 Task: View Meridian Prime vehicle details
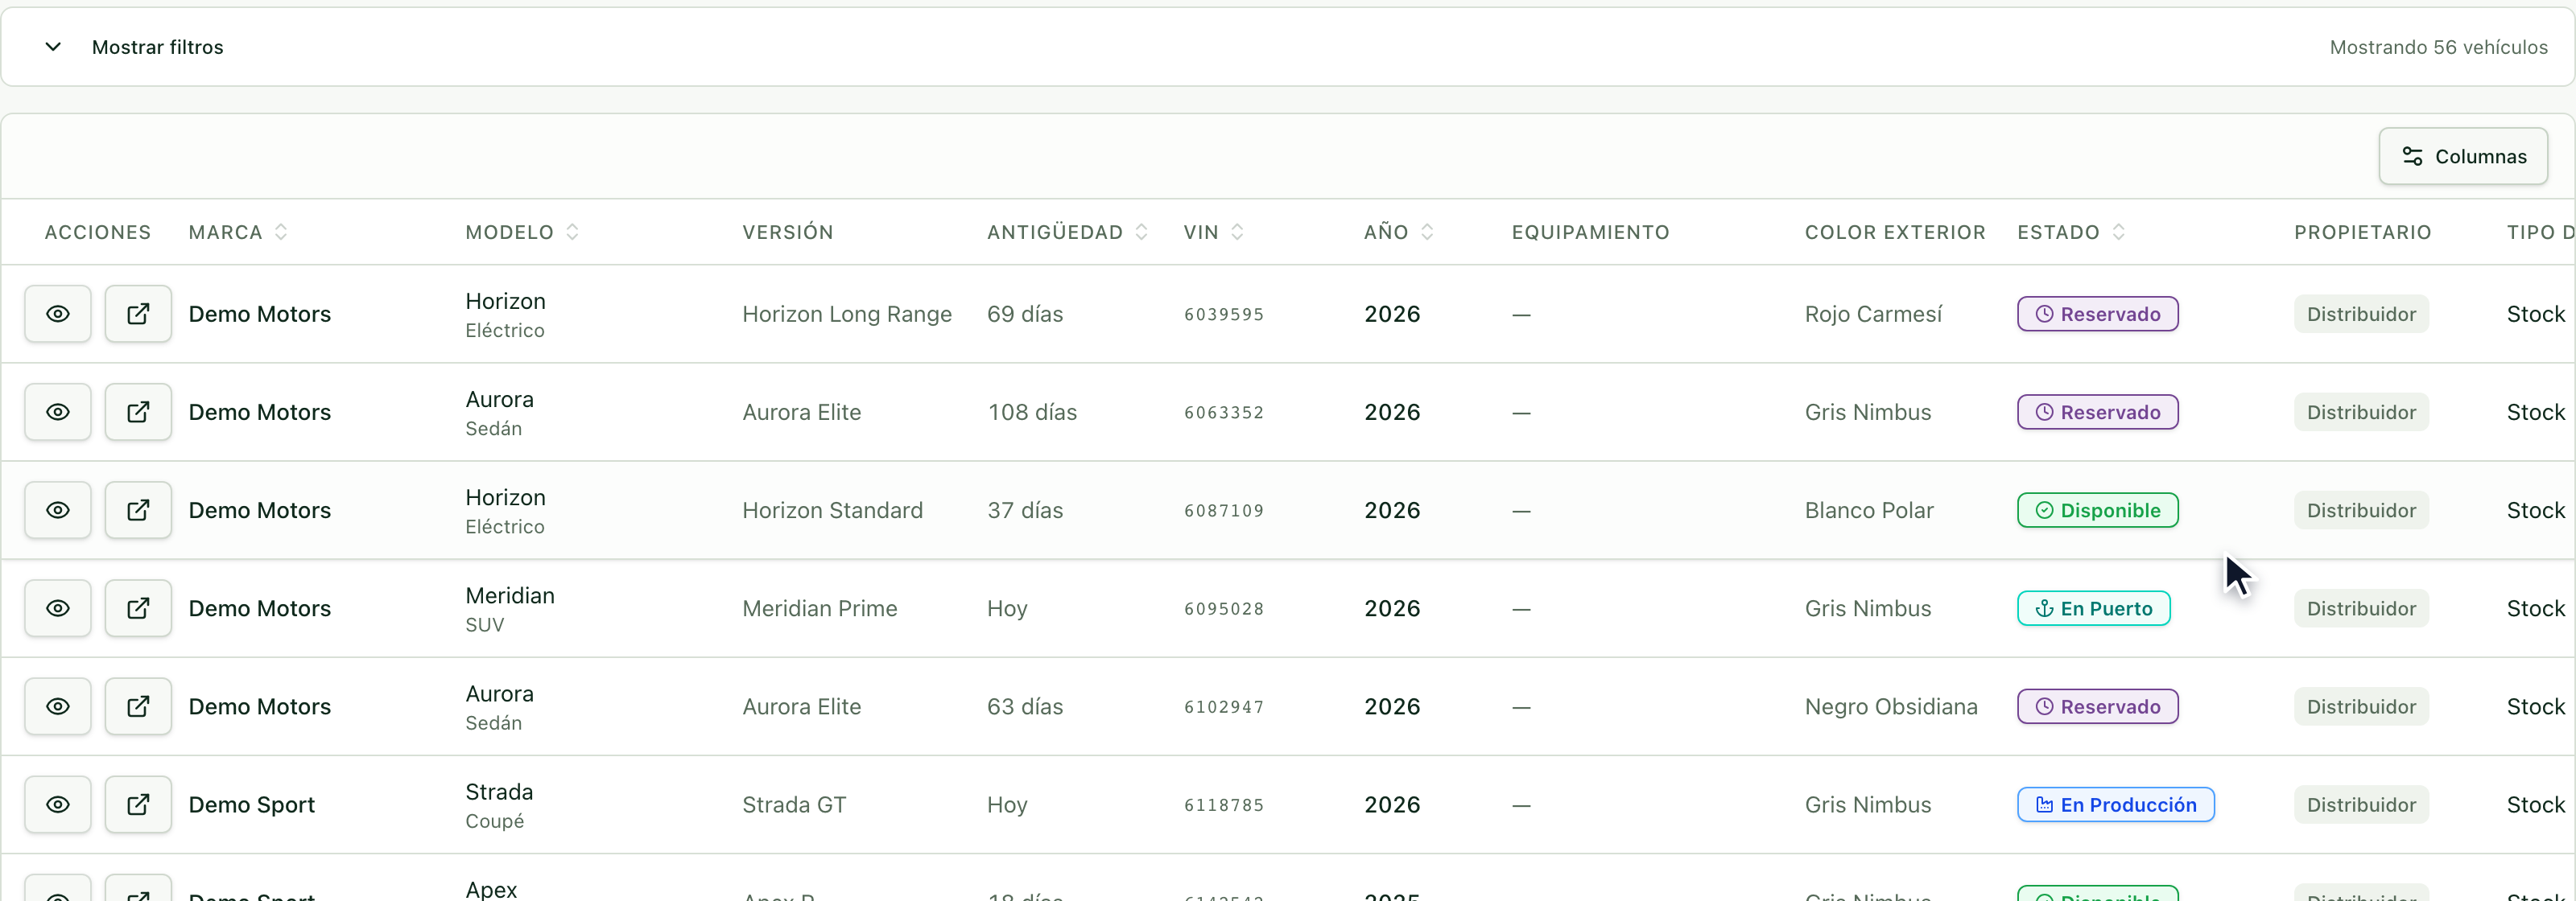(58, 608)
